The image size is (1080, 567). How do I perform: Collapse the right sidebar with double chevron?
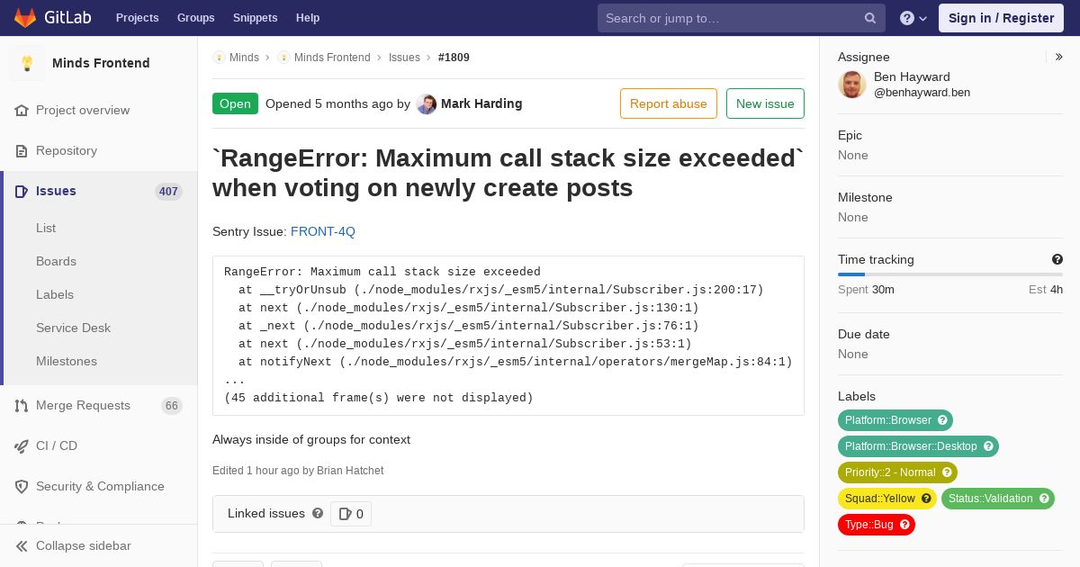[x=1059, y=57]
